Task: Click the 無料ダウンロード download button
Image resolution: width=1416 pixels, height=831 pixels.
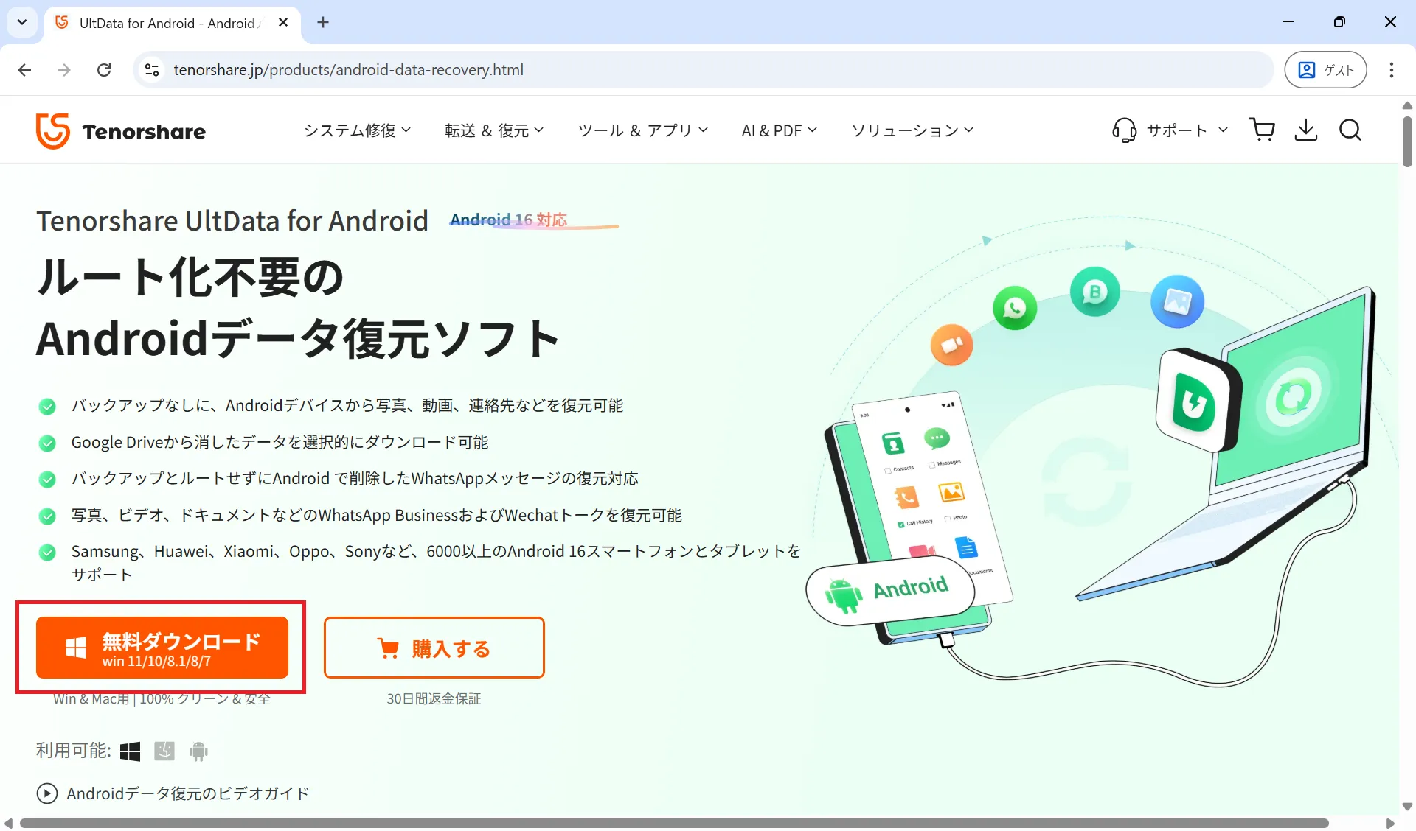Action: point(162,648)
